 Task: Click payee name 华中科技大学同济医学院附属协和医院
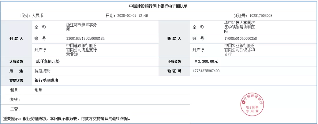coord(239,27)
